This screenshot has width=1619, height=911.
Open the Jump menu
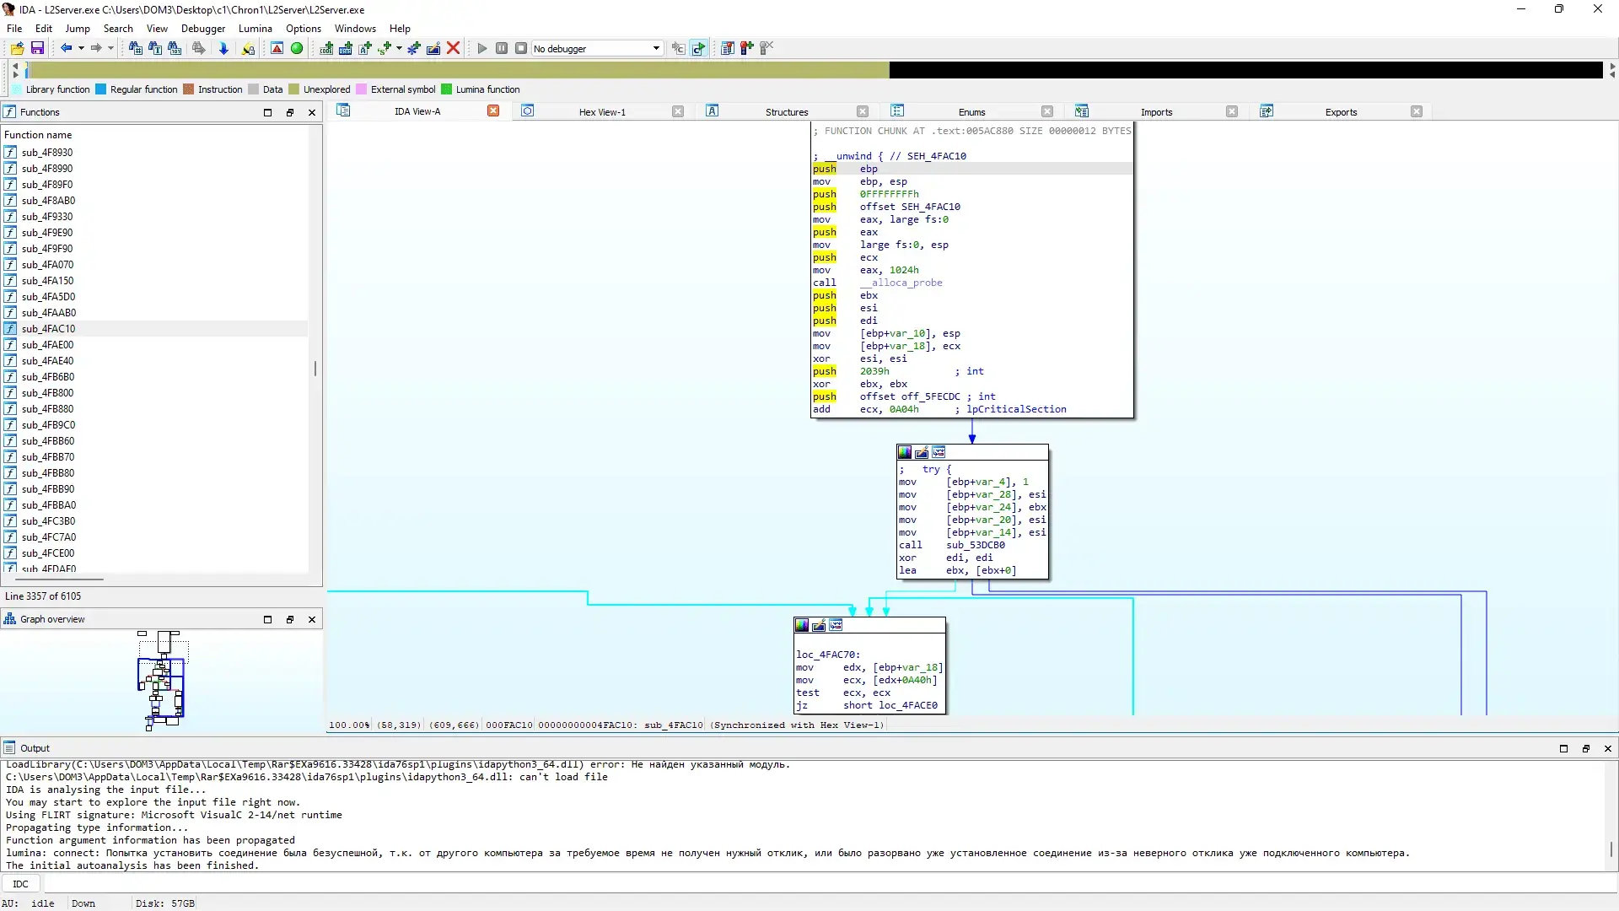click(x=78, y=28)
